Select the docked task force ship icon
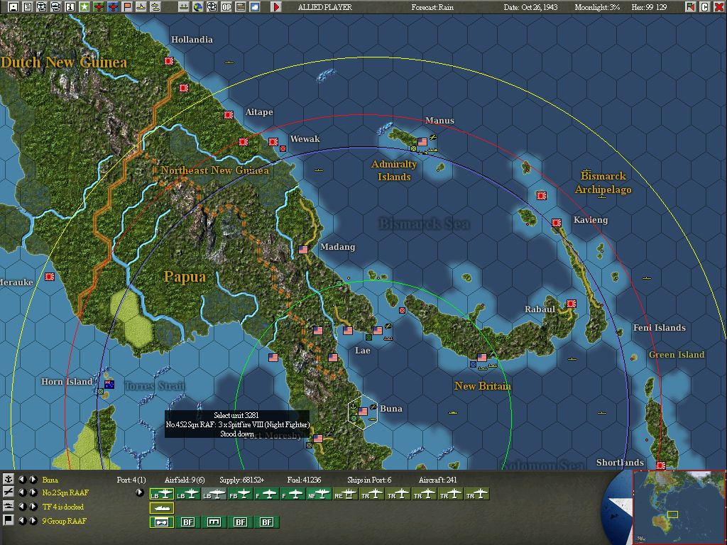Image resolution: width=727 pixels, height=545 pixels. [161, 508]
